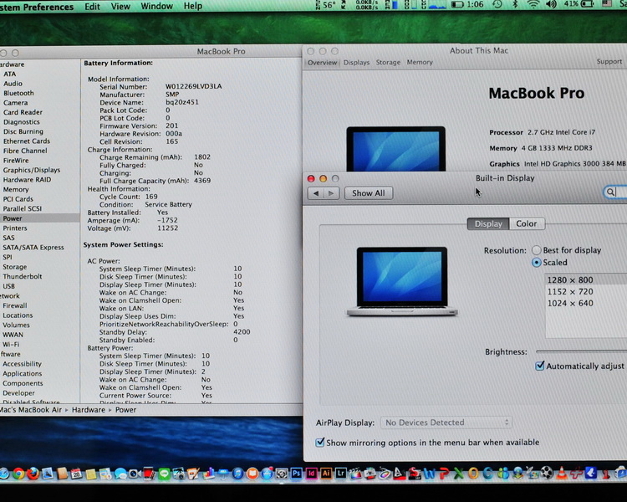
Task: Open Microsoft Excel from the Dock
Action: 459,474
